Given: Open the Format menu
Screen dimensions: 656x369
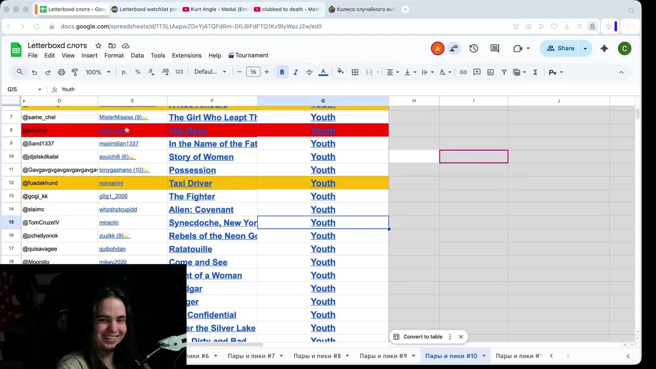Looking at the screenshot, I should pyautogui.click(x=114, y=55).
